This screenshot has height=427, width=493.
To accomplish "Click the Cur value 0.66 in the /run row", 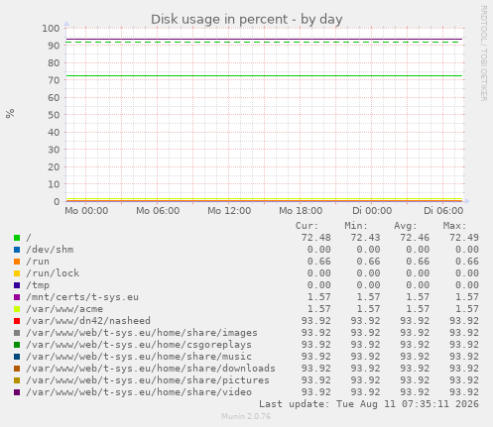I will 318,262.
